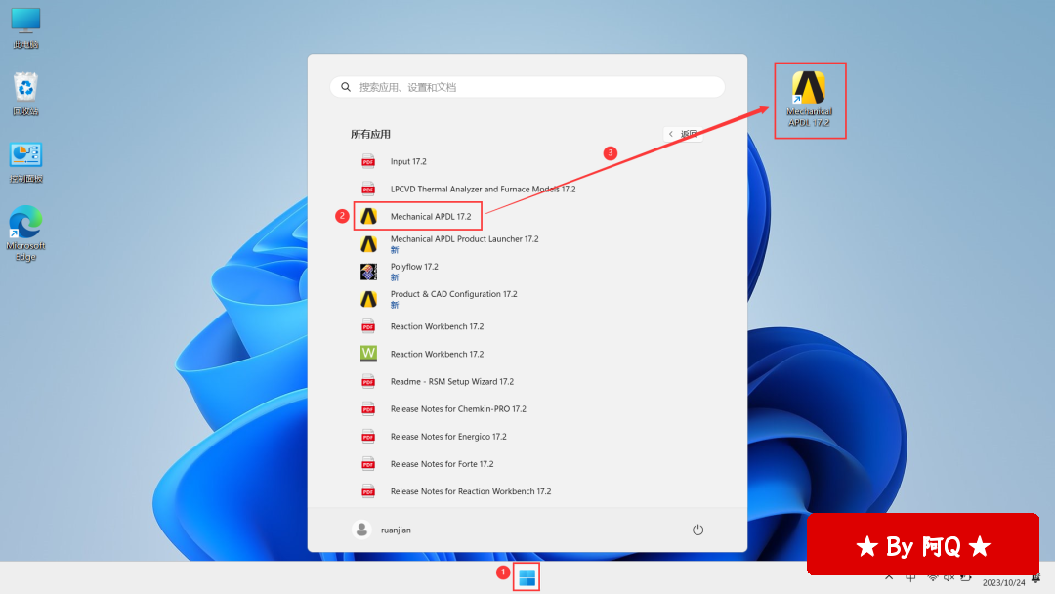The width and height of the screenshot is (1055, 594).
Task: Click the Start menu search box
Action: (527, 87)
